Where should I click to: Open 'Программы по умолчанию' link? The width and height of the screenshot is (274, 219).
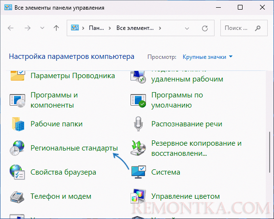[x=177, y=100]
